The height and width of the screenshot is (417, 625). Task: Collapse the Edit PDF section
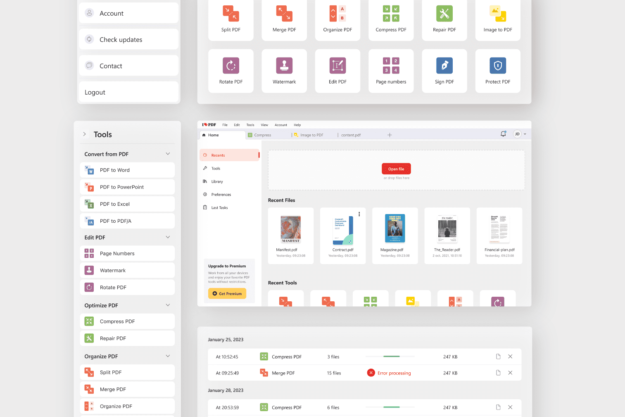tap(168, 237)
